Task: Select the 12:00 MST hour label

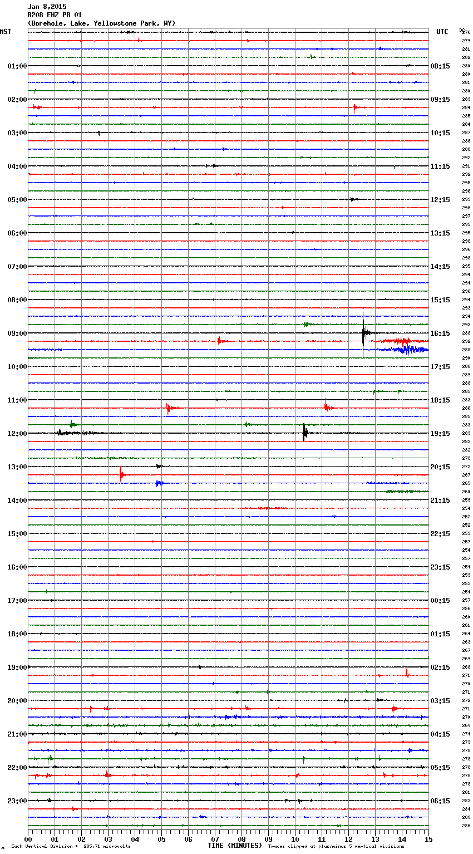Action: tap(17, 434)
